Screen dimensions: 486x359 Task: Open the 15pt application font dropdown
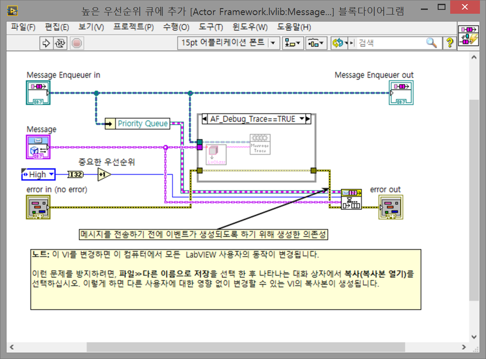click(273, 43)
